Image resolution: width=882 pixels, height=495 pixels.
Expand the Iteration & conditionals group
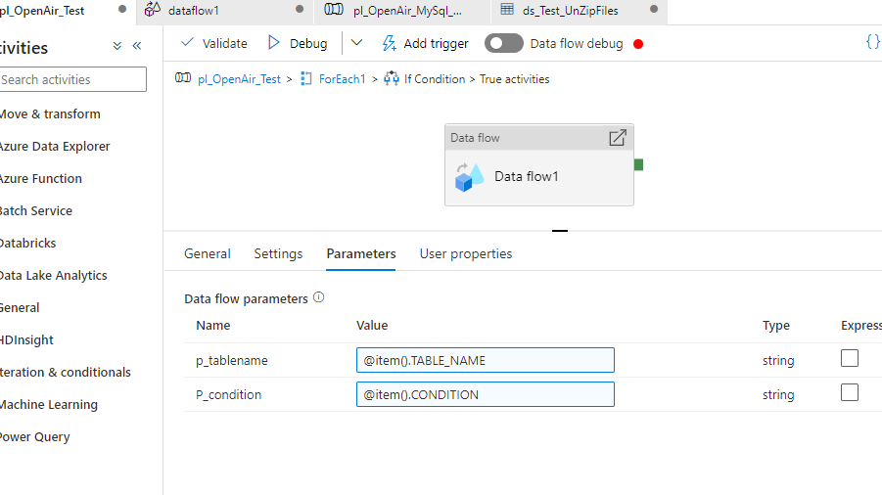pyautogui.click(x=66, y=373)
